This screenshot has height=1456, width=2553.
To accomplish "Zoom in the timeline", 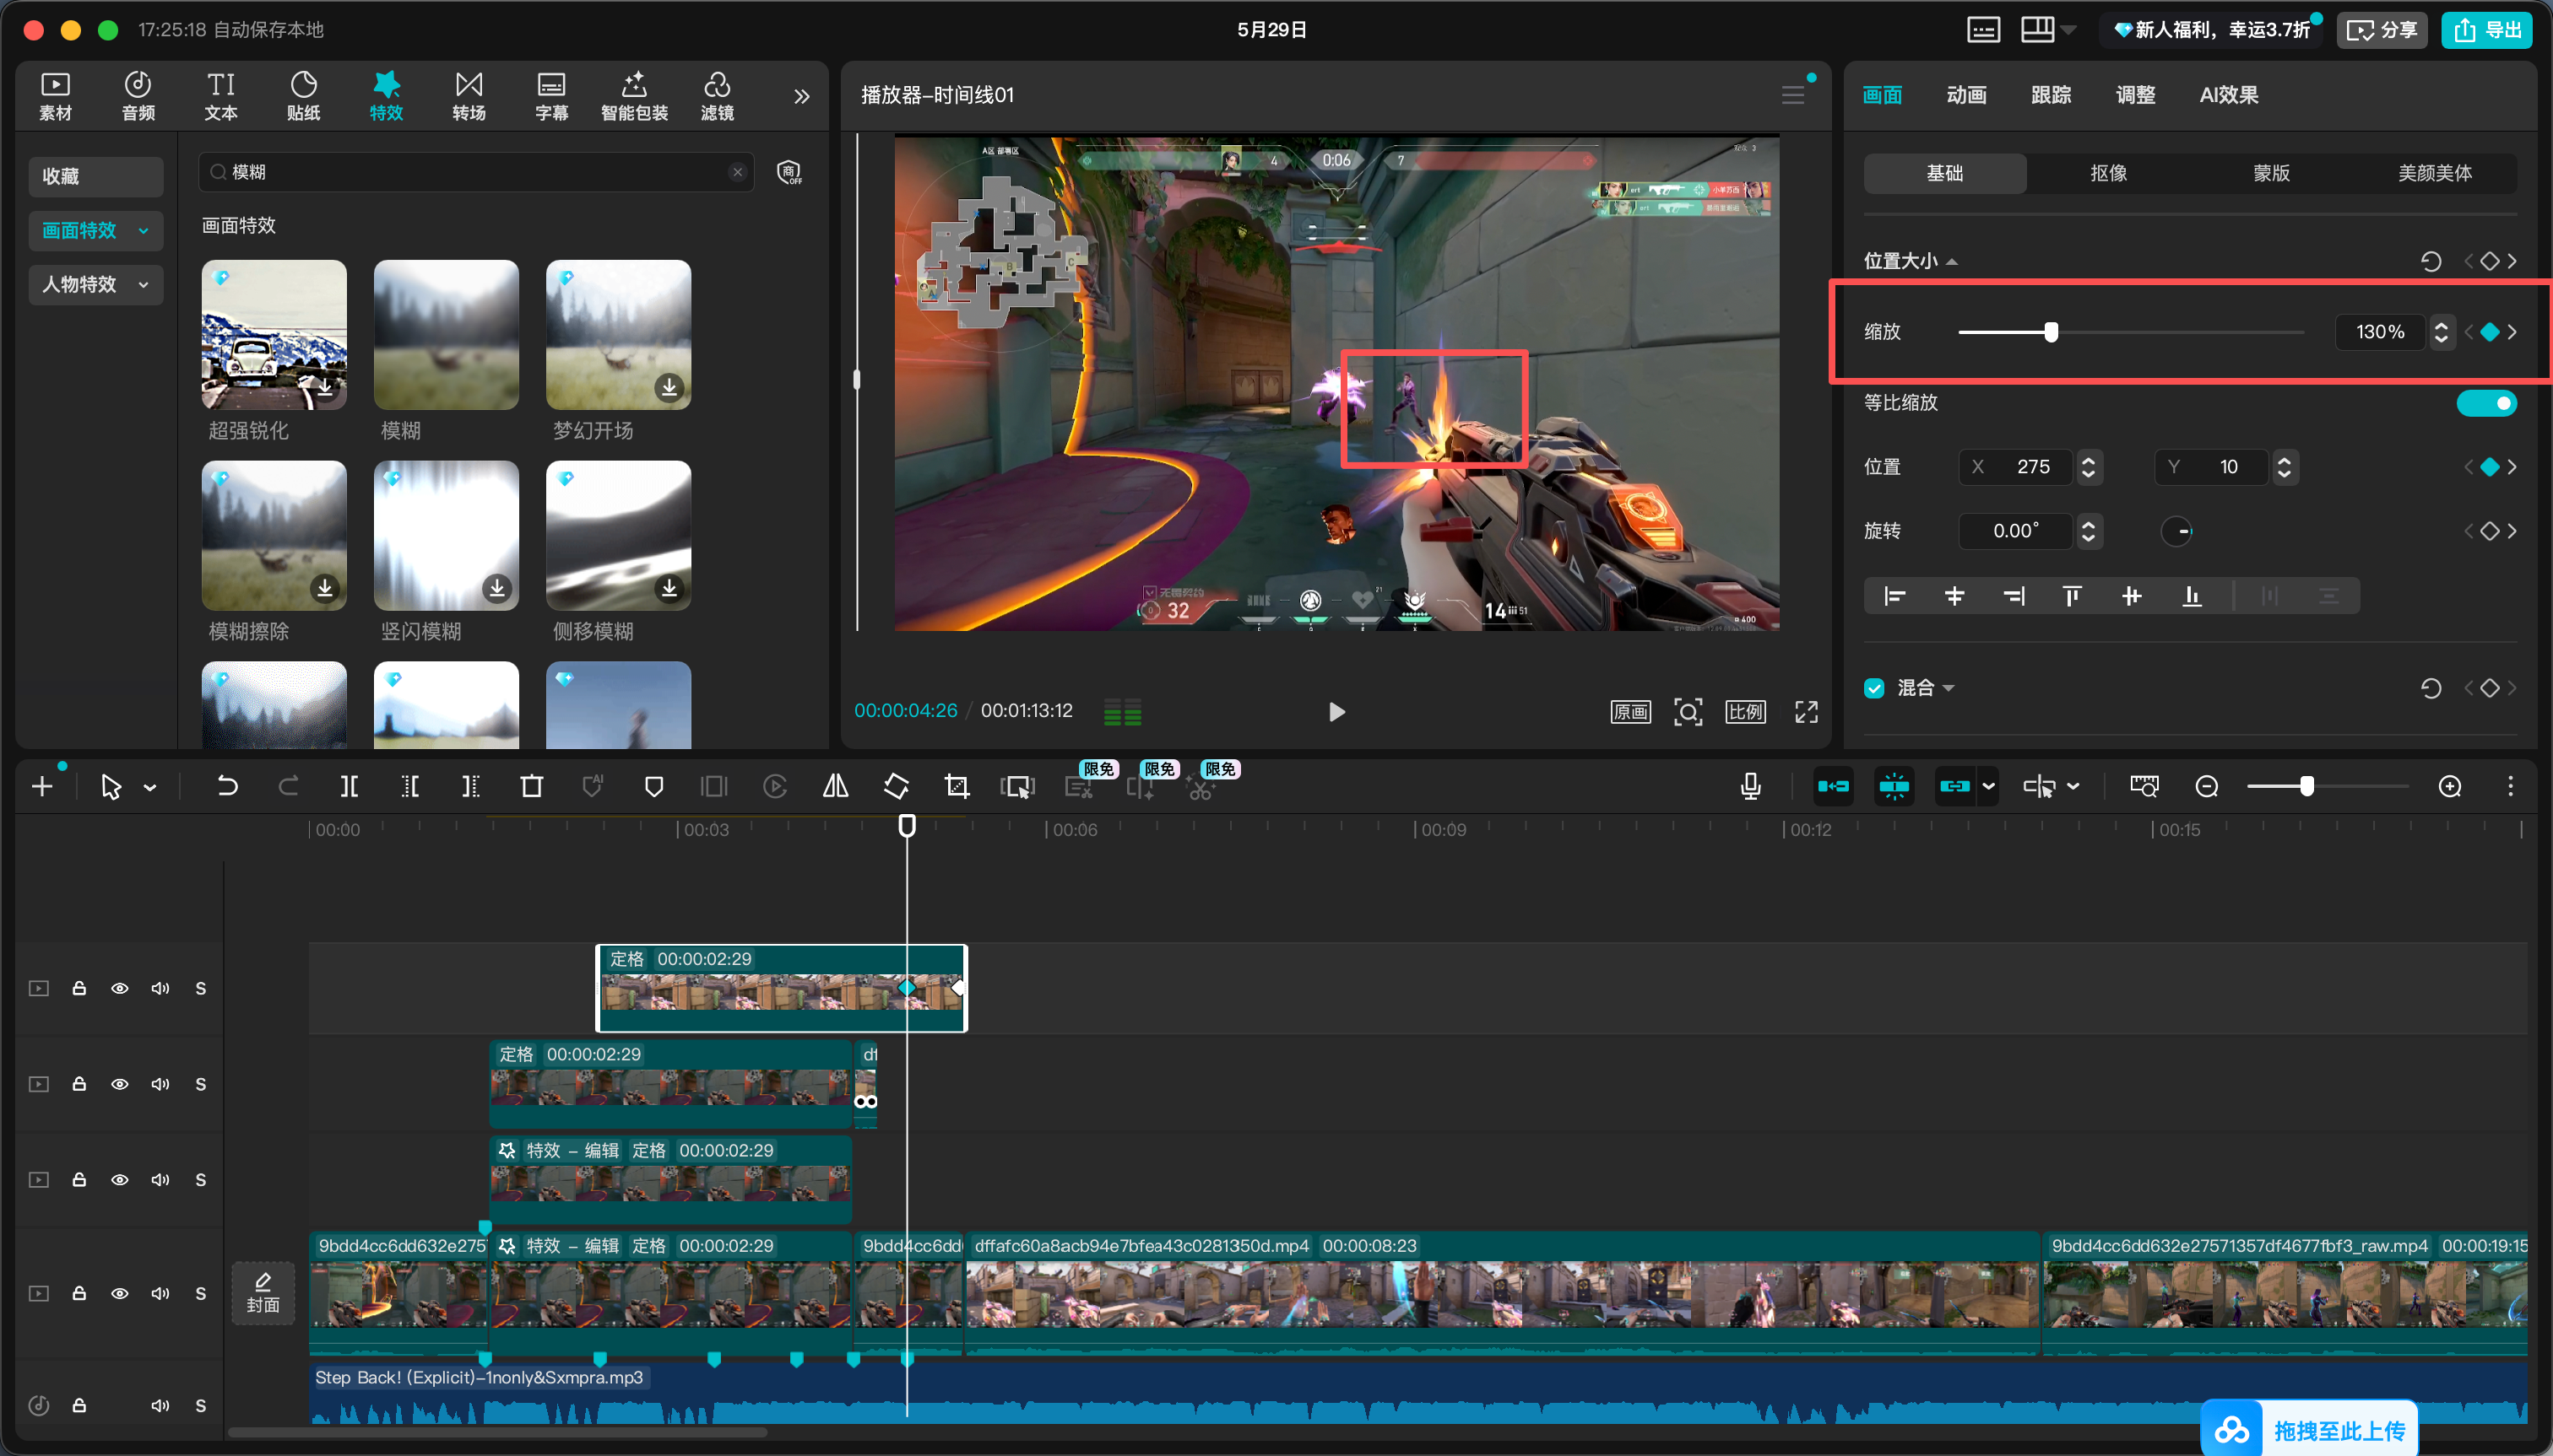I will point(2450,787).
